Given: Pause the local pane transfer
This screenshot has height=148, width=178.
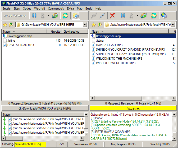Looking at the screenshot, I should (34, 15).
